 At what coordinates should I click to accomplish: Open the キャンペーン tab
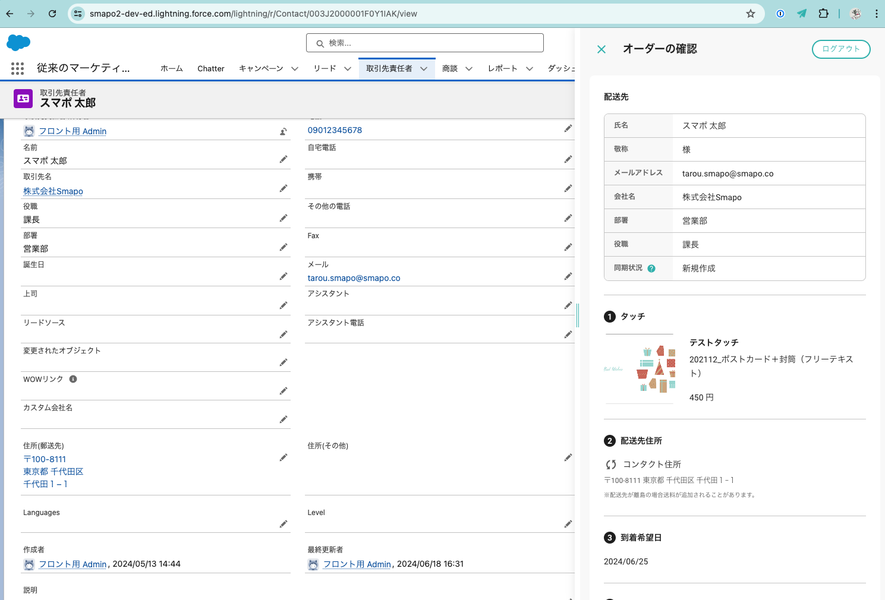pos(261,69)
